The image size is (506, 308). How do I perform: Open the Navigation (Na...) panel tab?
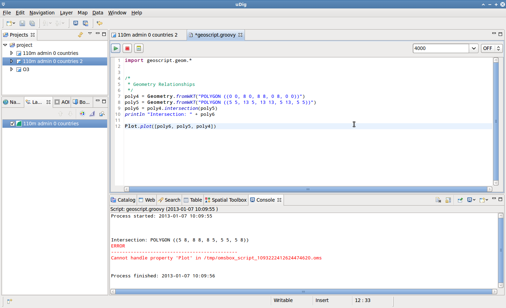[12, 102]
